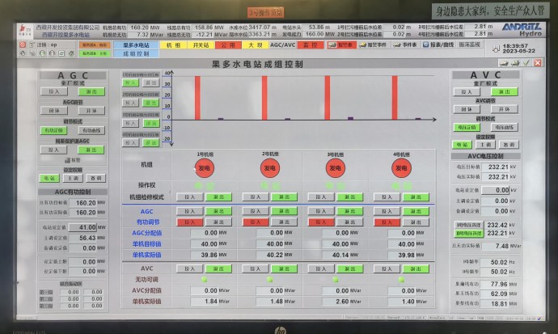
Task: Click unit 1 red power bar in chart
Action: [197, 98]
